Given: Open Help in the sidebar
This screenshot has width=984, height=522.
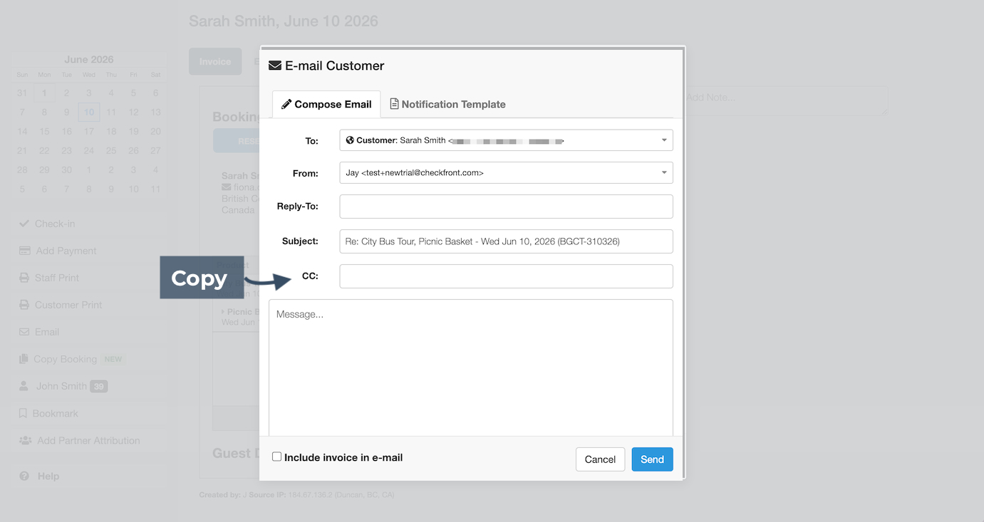Looking at the screenshot, I should (89, 476).
